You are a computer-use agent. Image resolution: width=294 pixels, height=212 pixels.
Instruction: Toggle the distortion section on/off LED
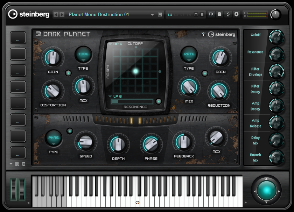tap(69, 73)
